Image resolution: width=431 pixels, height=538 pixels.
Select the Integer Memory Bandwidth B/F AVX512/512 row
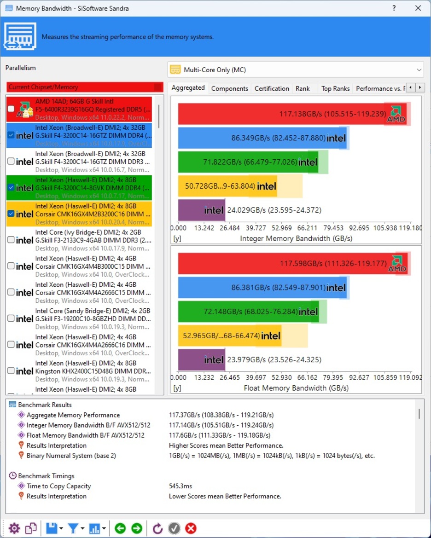(x=210, y=425)
